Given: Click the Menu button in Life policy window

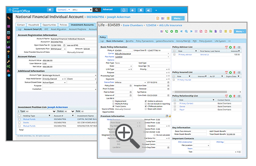Looking at the screenshot, I should (239, 31).
